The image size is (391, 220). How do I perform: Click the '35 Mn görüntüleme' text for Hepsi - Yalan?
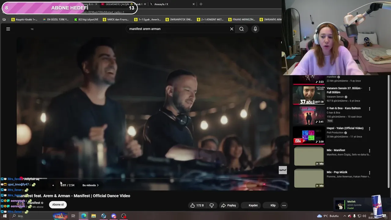pos(338,137)
